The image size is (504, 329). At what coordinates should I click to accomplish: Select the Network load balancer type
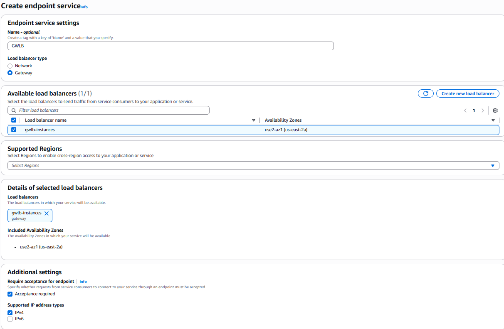pos(10,66)
